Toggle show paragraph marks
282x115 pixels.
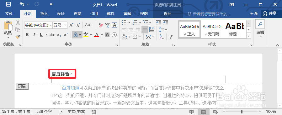click(x=171, y=37)
